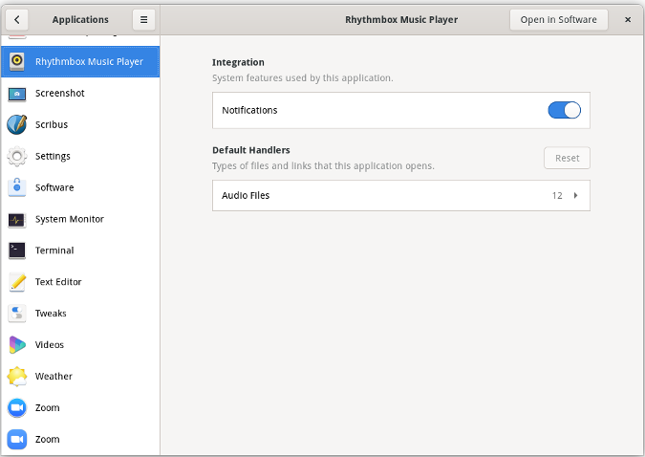Open the Videos app icon
The image size is (645, 457).
[x=17, y=344]
